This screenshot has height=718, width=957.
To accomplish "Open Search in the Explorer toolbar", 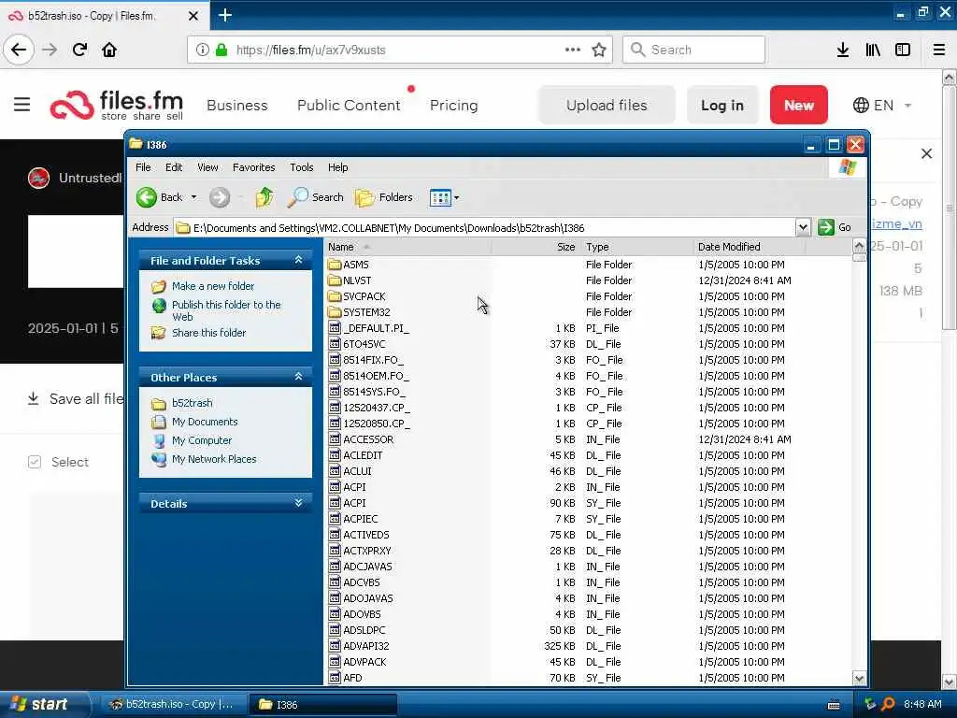I will click(316, 197).
